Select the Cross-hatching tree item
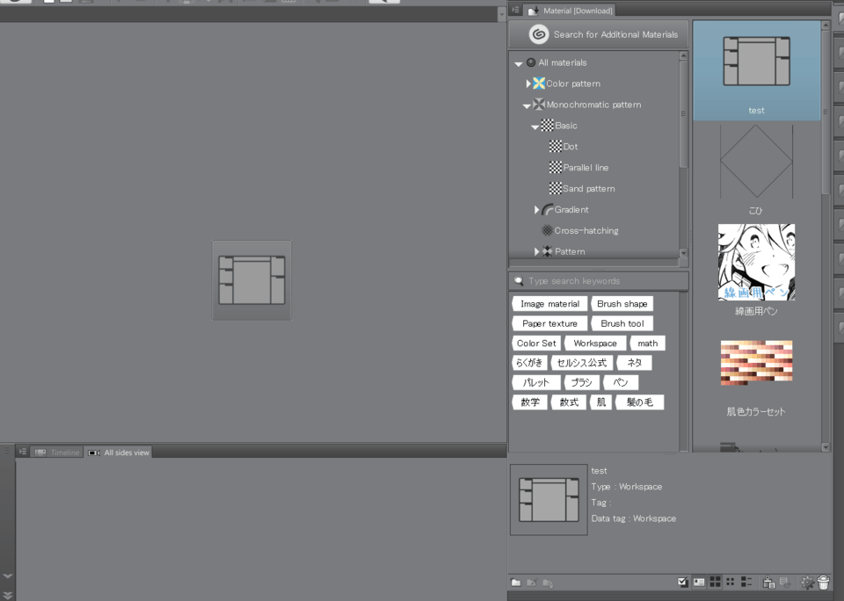 [x=579, y=230]
